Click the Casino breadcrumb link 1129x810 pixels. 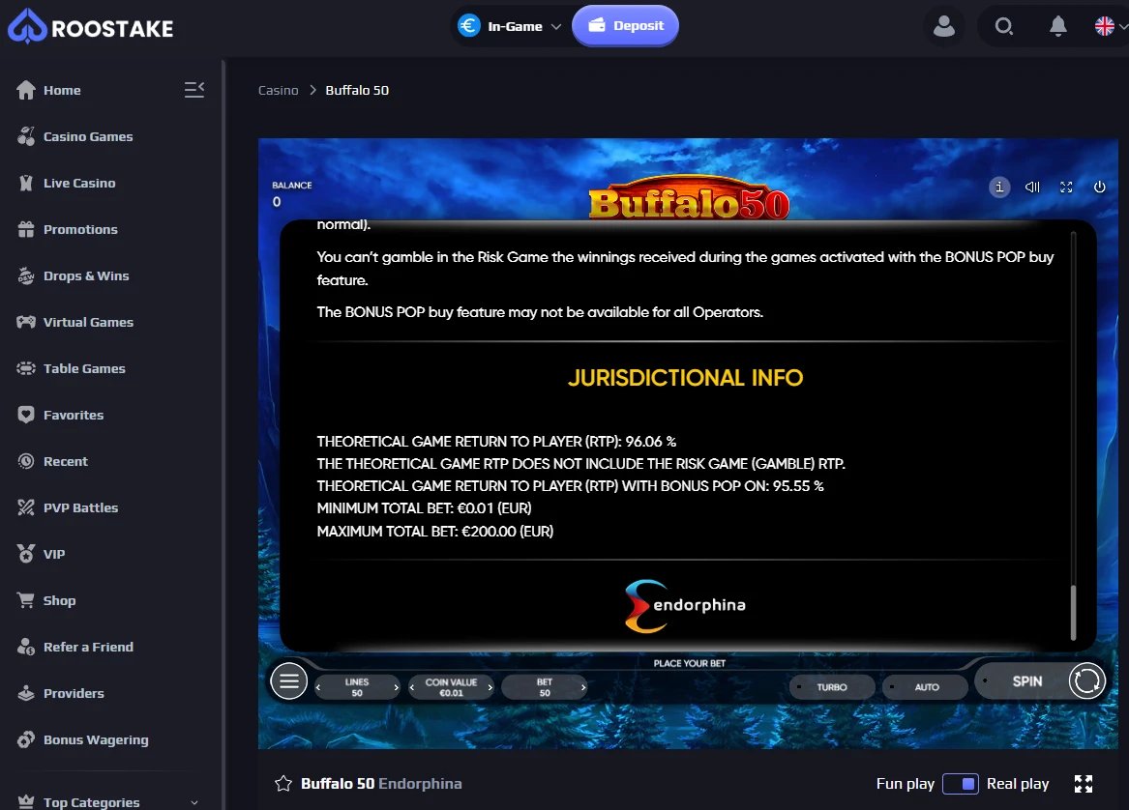278,90
